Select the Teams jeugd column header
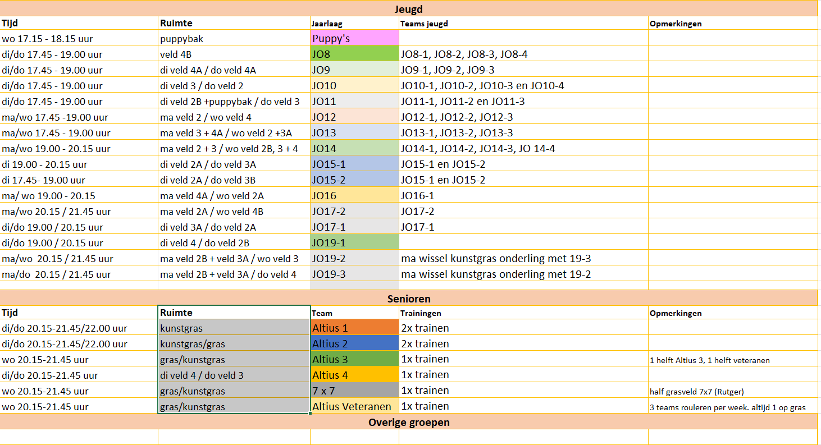Image resolution: width=821 pixels, height=445 pixels. [523, 24]
